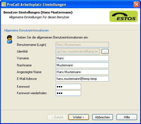
Task: Click the 'ProCall Arbeitsplatz Einstellungen' window title
Action: tap(36, 4)
